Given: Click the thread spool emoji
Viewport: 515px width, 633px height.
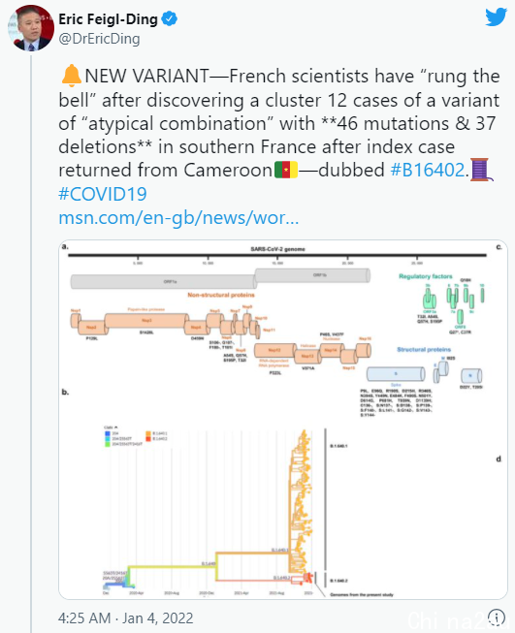Looking at the screenshot, I should click(x=481, y=170).
